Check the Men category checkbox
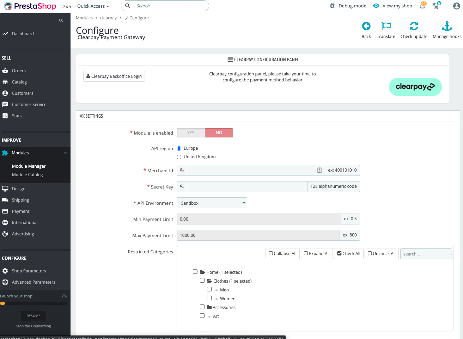Screen dimensions: 463x339 point(209,289)
